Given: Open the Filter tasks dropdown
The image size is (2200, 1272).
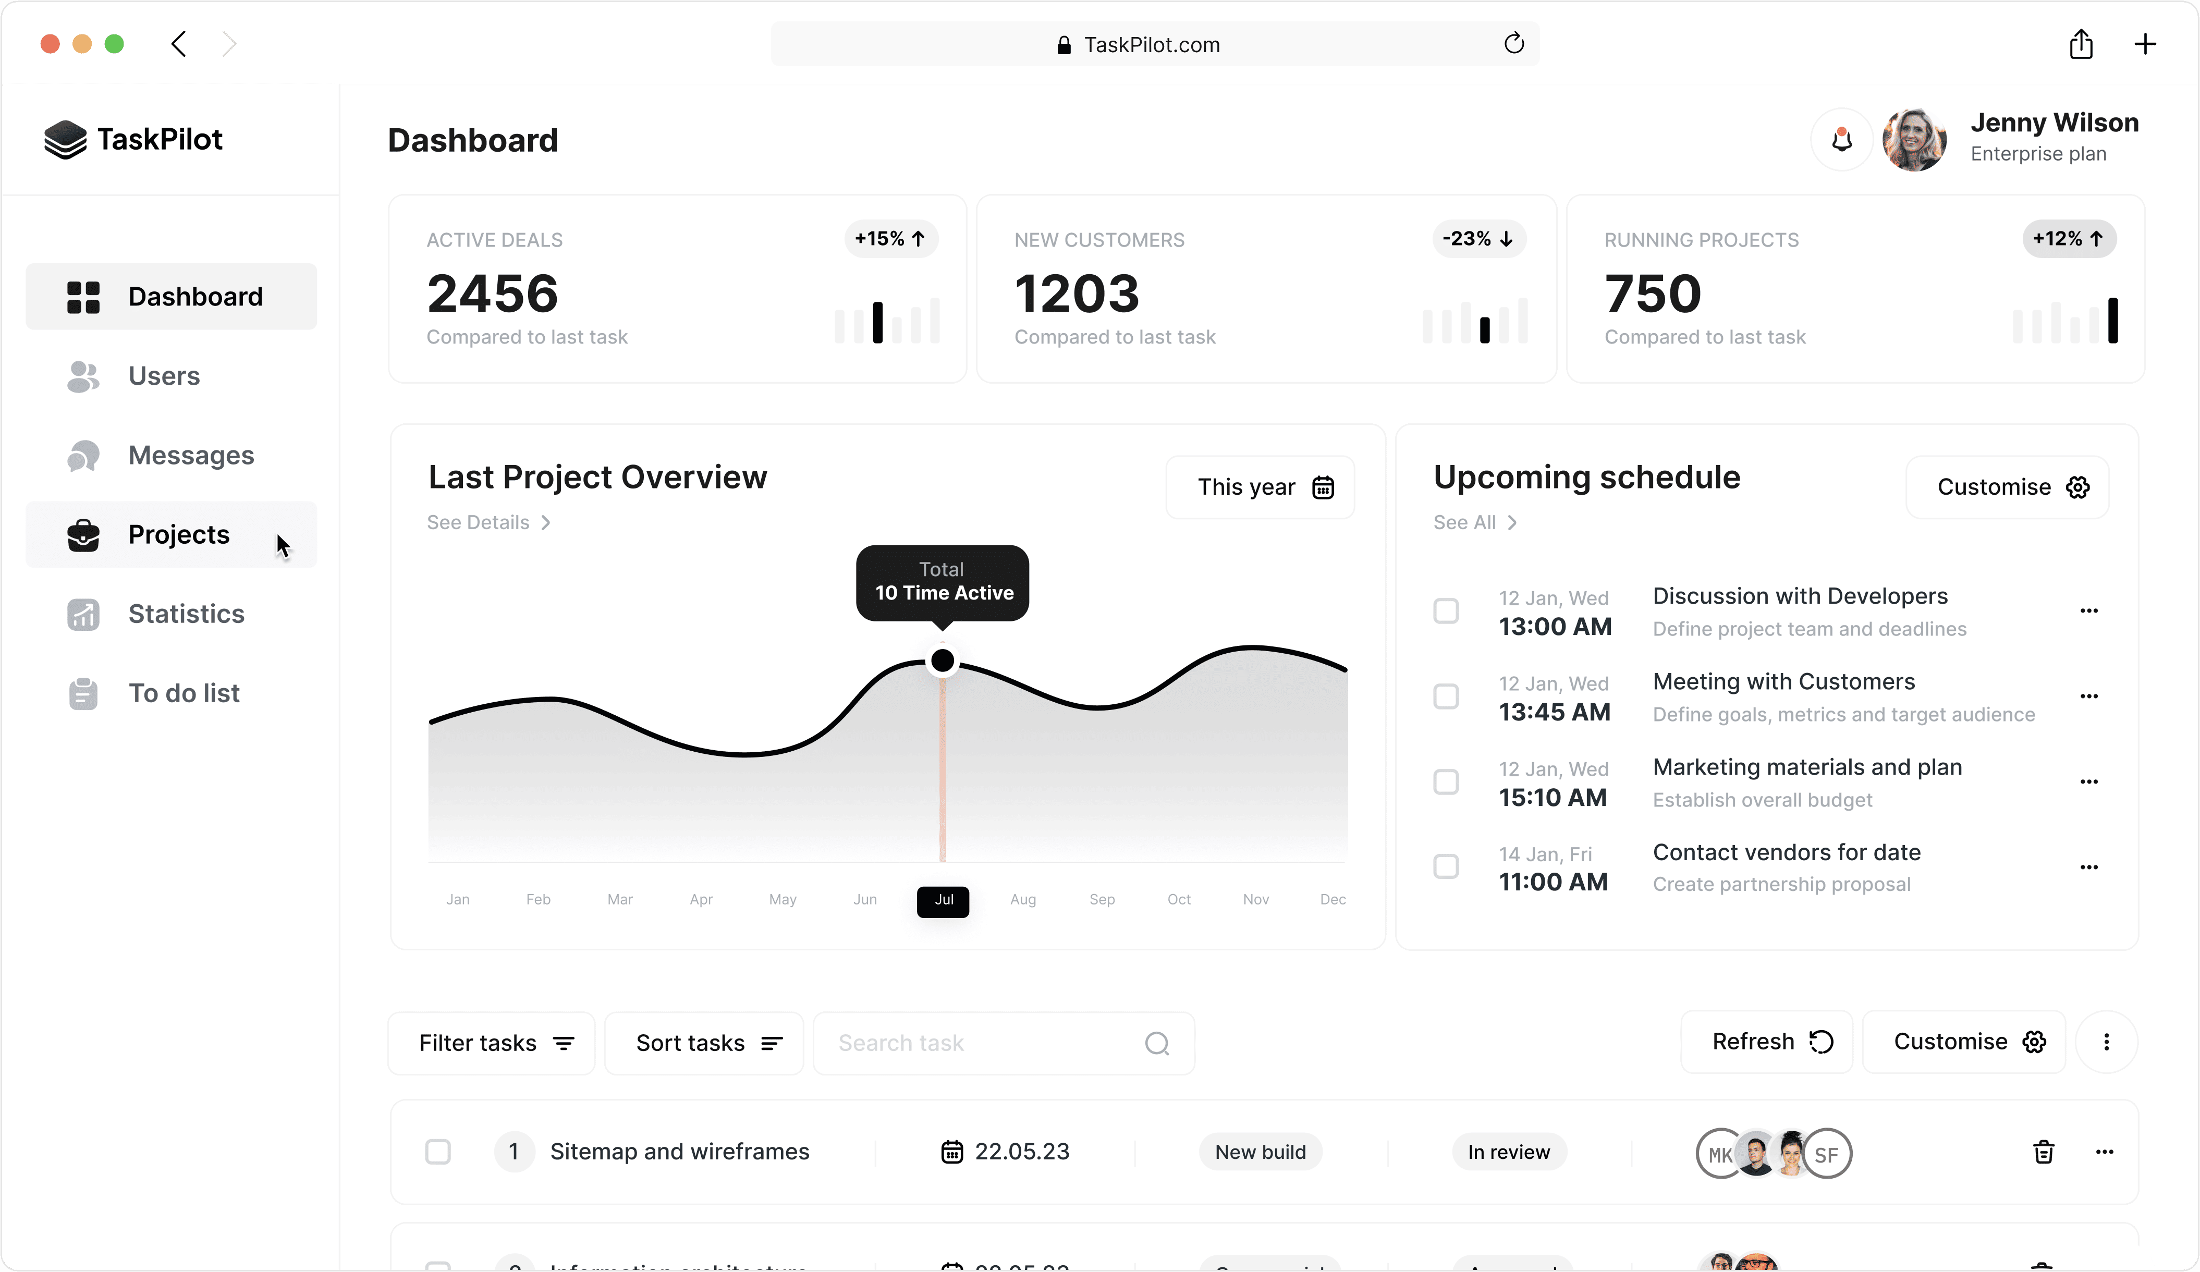Looking at the screenshot, I should (x=492, y=1043).
